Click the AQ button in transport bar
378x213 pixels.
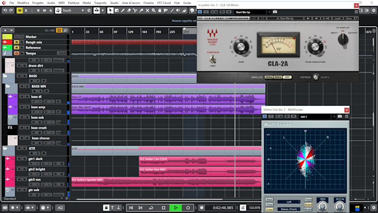tap(60, 207)
